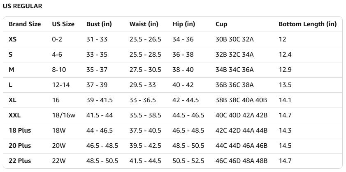Click the 18/16w US size cell
This screenshot has height=172, width=346.
[64, 115]
